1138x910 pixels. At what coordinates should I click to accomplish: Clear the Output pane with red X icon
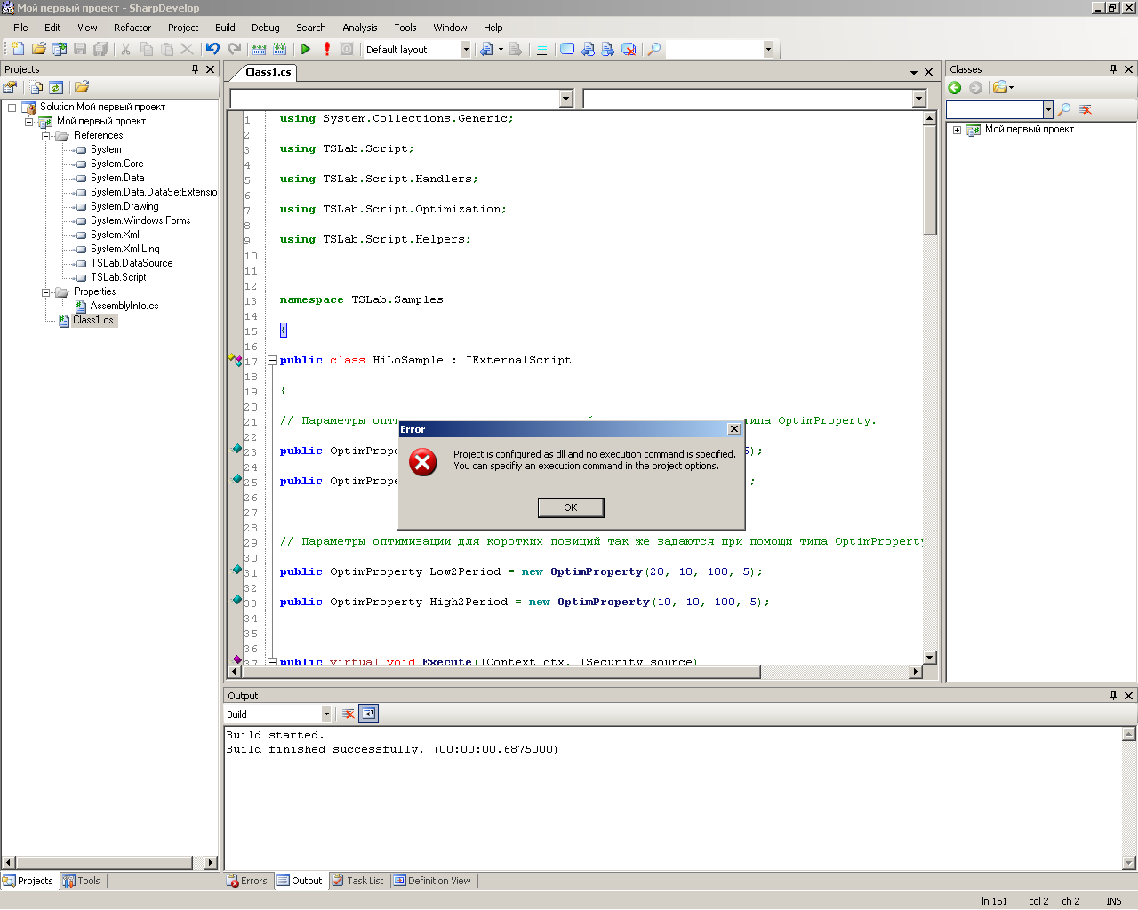pyautogui.click(x=349, y=714)
